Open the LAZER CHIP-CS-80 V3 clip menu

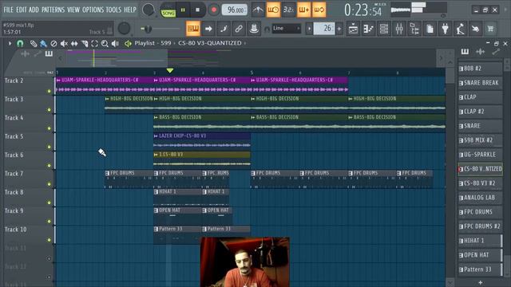(x=156, y=136)
